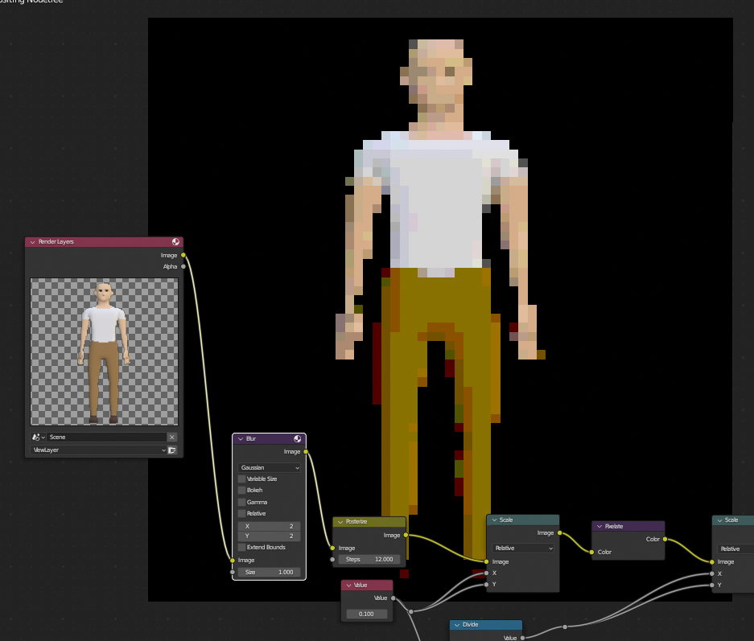Viewport: 754px width, 641px height.
Task: Click the scene browse icon in Render Layers
Action: point(37,437)
